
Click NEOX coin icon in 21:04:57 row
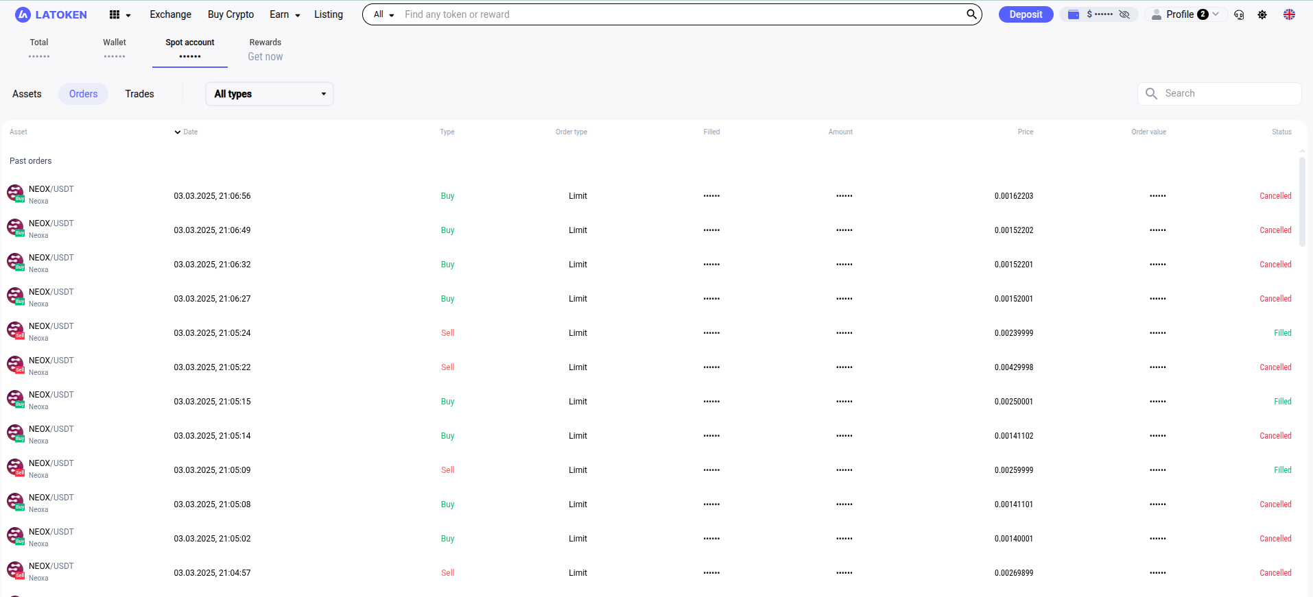pos(15,571)
